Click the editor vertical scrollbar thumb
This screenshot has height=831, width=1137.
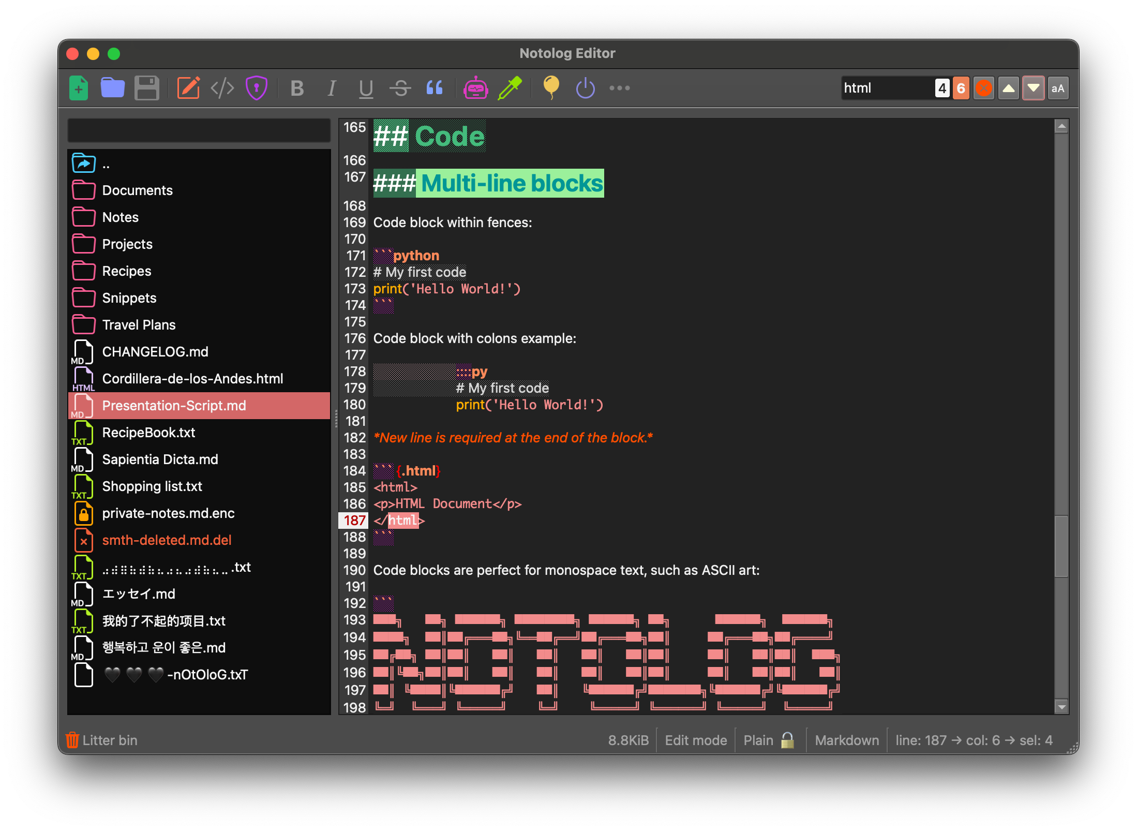(x=1061, y=546)
